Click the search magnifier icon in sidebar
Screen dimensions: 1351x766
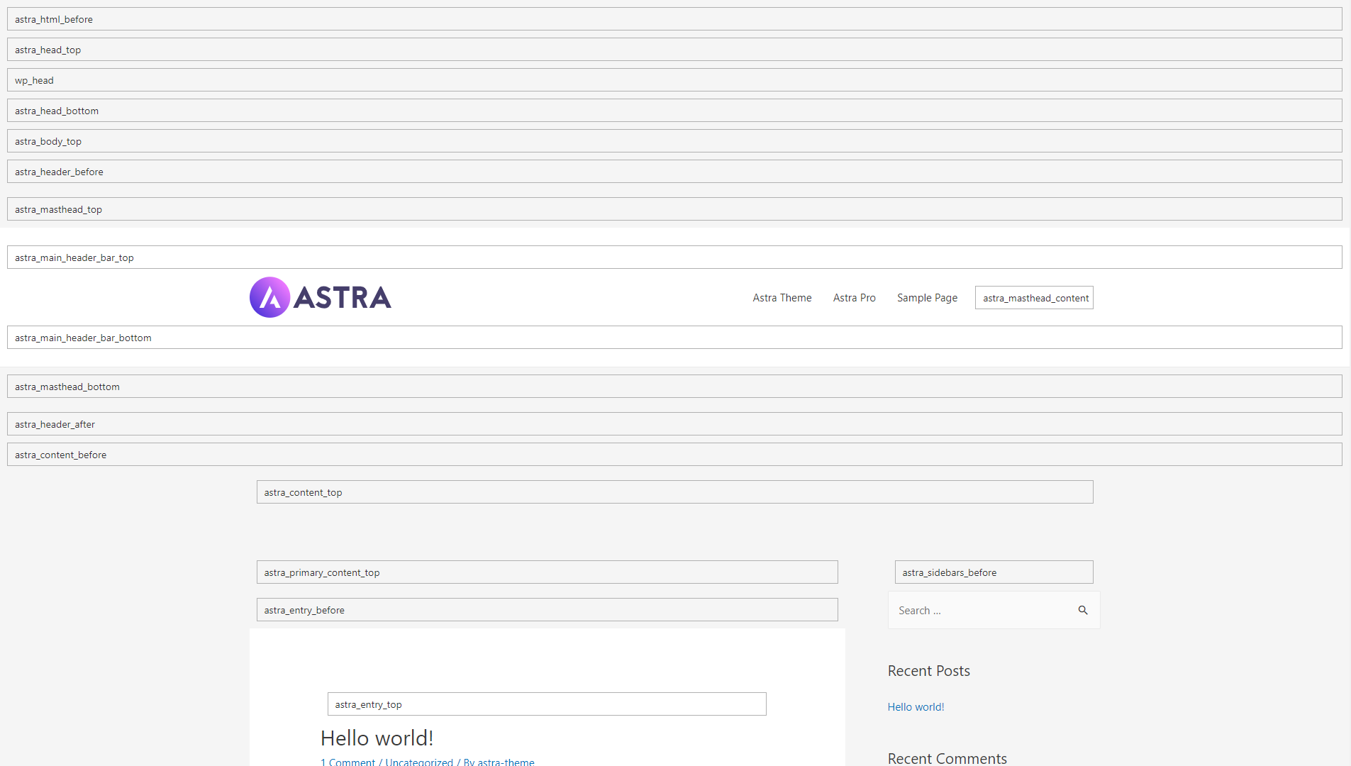click(1083, 610)
